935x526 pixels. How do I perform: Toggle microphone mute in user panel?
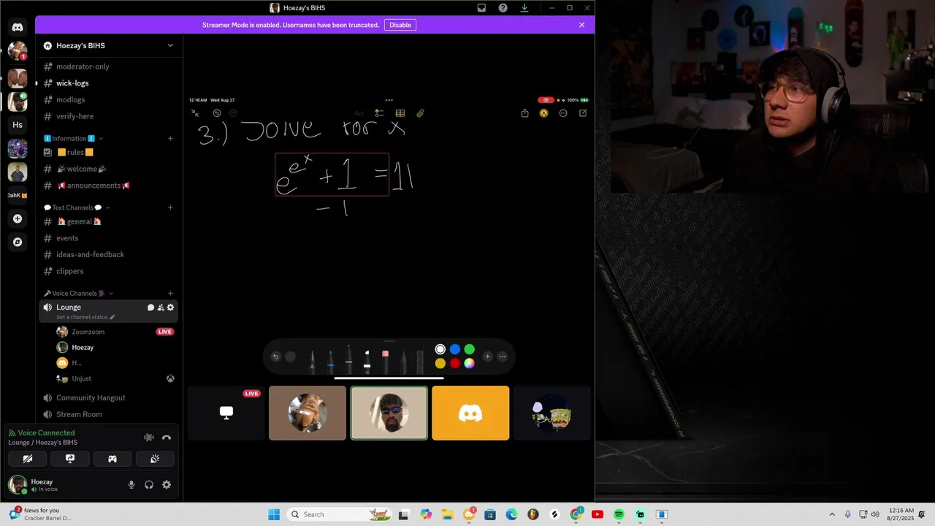pyautogui.click(x=131, y=484)
